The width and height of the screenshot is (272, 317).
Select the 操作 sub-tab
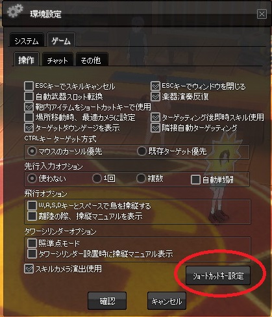27,59
